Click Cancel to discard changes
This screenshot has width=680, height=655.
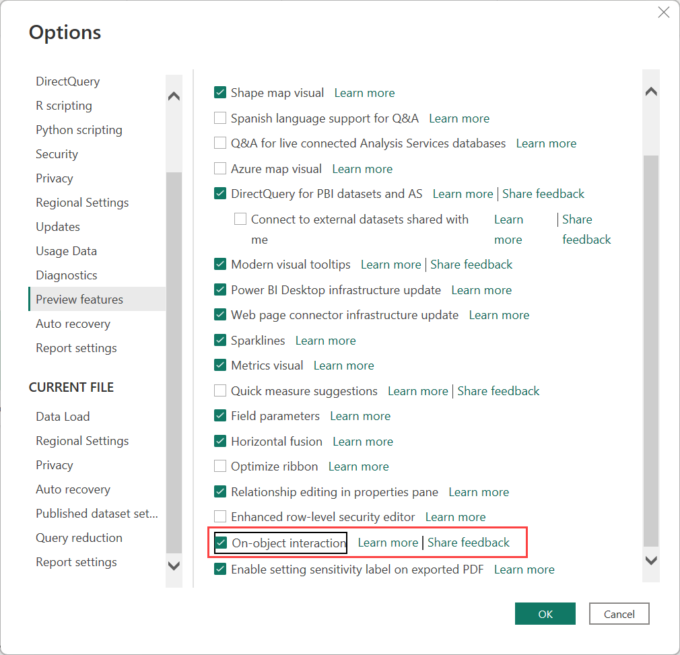(x=619, y=614)
